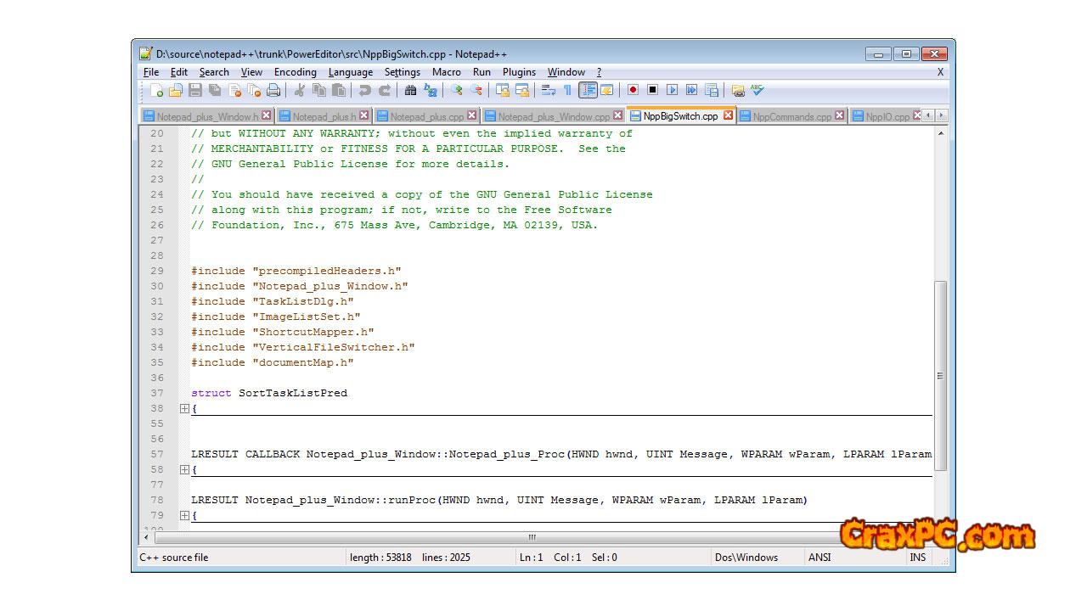The image size is (1087, 611).
Task: Toggle Show All Characters pilcrow button
Action: click(x=567, y=90)
